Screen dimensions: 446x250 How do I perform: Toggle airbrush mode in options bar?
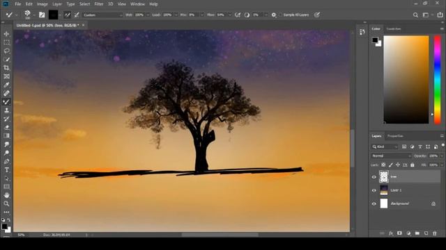(x=238, y=15)
